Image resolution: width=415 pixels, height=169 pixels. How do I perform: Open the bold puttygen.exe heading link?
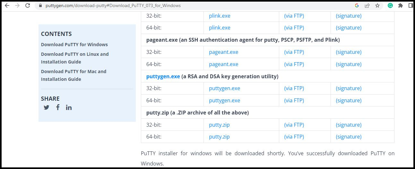coord(163,76)
